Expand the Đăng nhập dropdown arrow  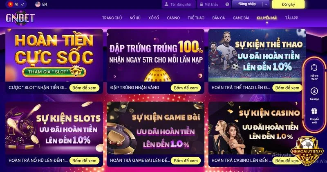tap(266, 5)
